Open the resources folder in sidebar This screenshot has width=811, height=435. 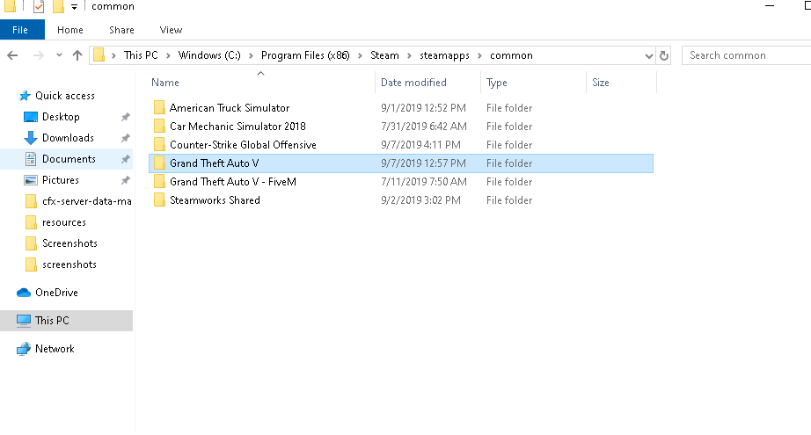click(64, 222)
